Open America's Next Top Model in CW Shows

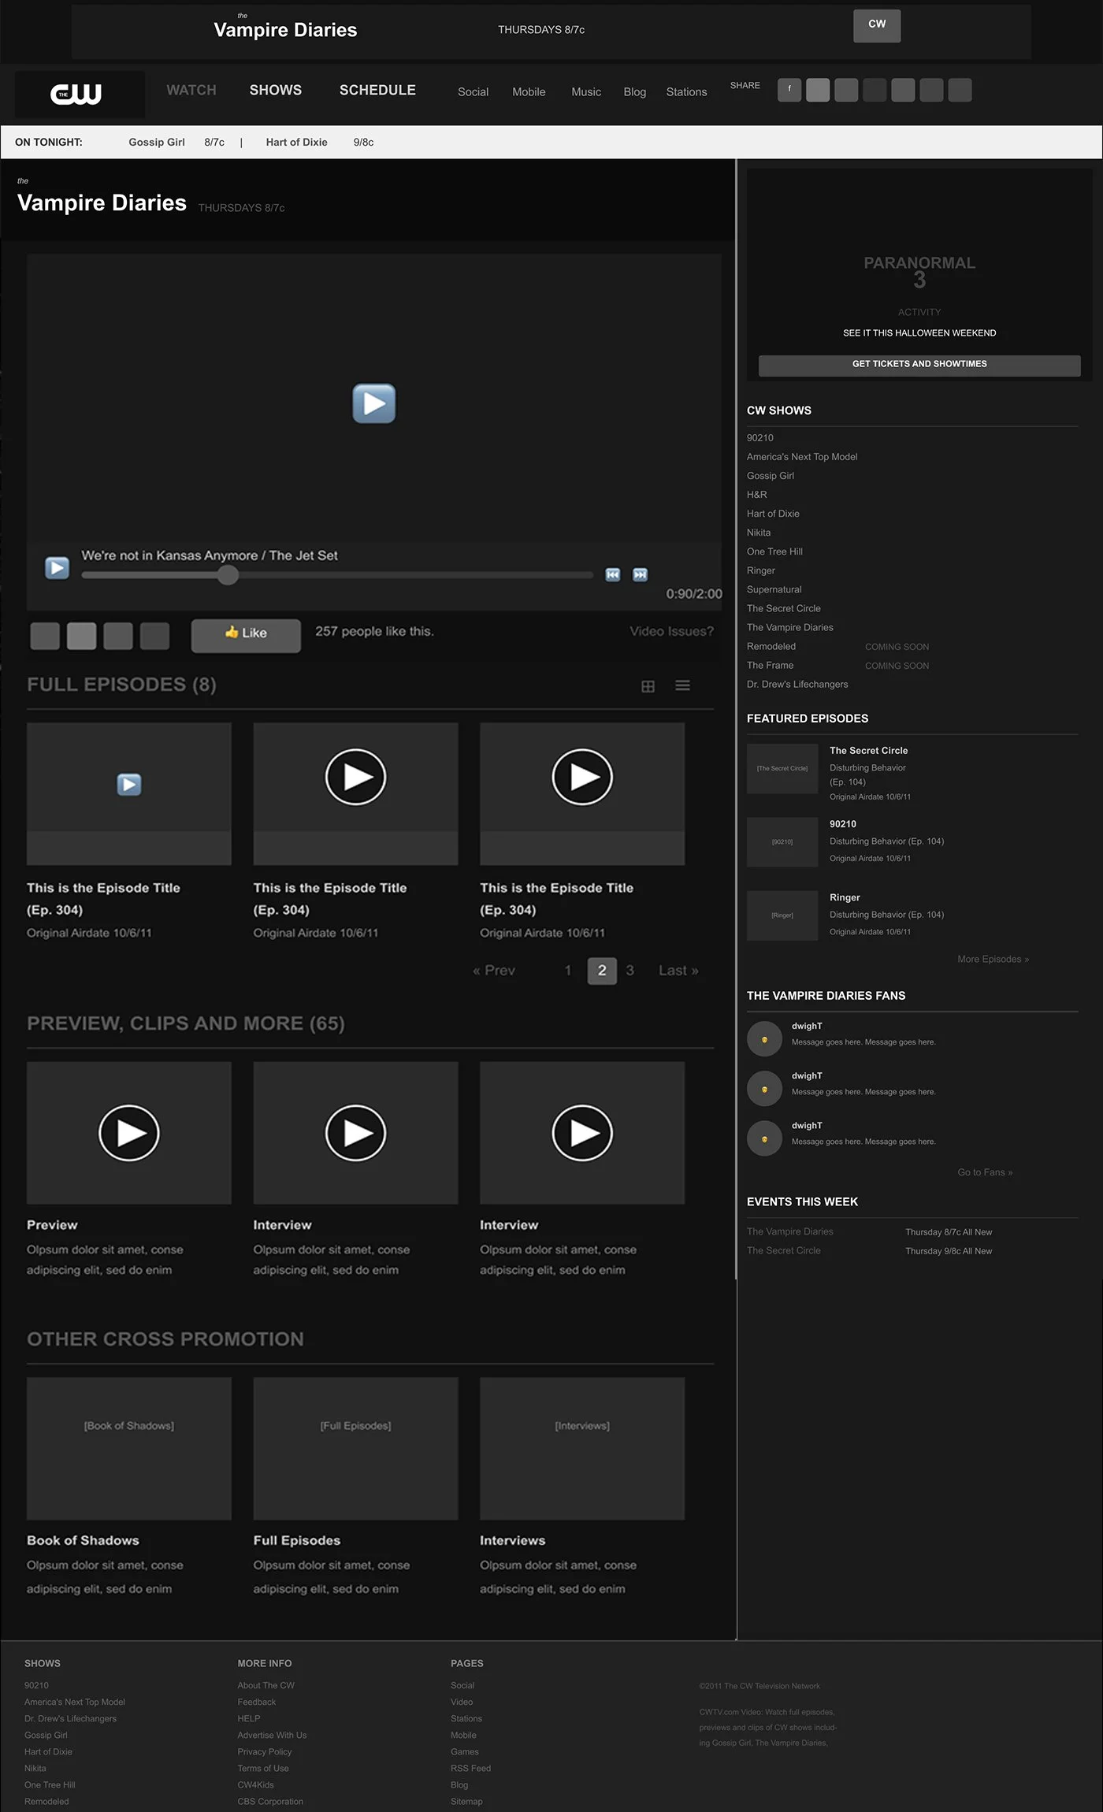coord(802,457)
